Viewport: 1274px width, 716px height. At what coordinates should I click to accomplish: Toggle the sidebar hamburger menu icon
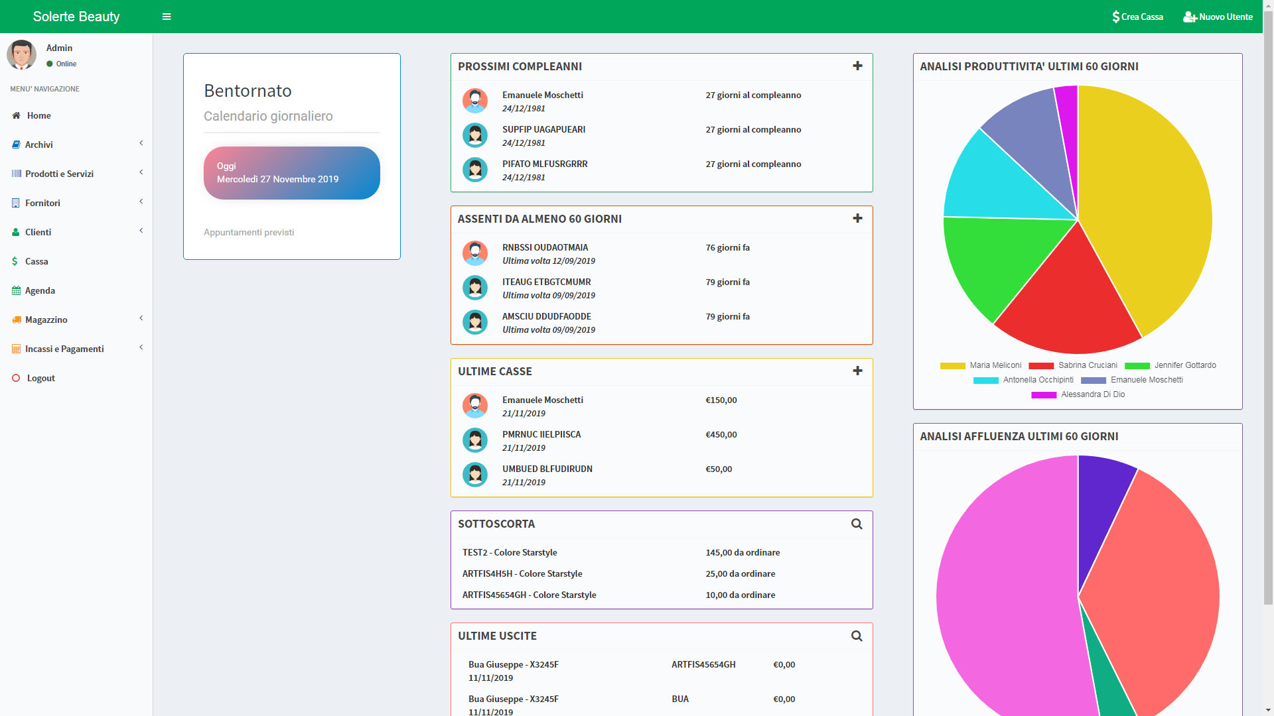(x=167, y=17)
